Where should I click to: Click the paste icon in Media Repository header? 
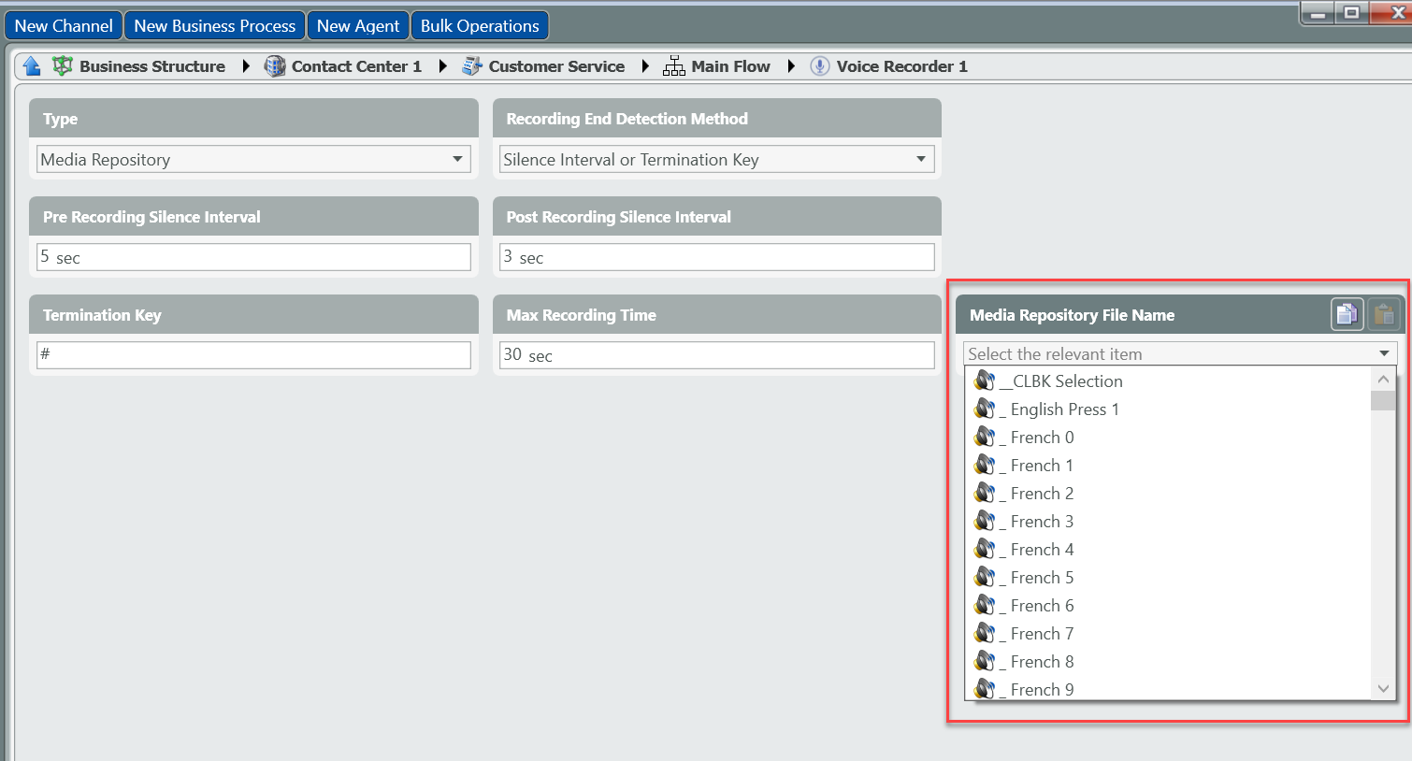pos(1384,315)
